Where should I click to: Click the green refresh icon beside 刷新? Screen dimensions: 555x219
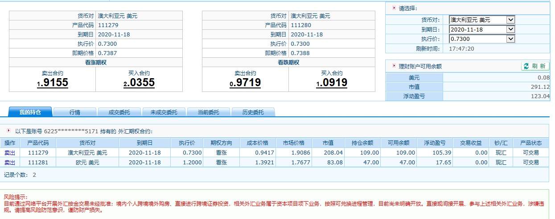(x=526, y=66)
